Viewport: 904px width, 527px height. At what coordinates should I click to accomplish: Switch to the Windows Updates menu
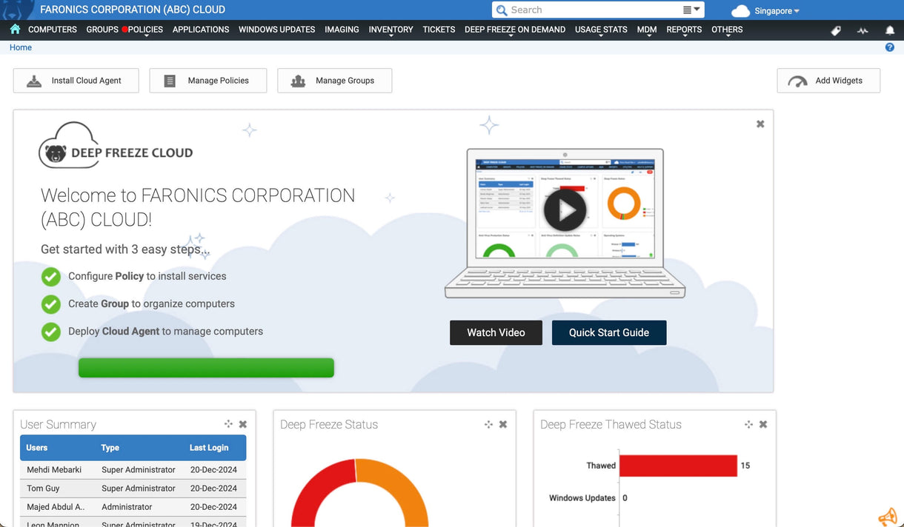point(276,30)
